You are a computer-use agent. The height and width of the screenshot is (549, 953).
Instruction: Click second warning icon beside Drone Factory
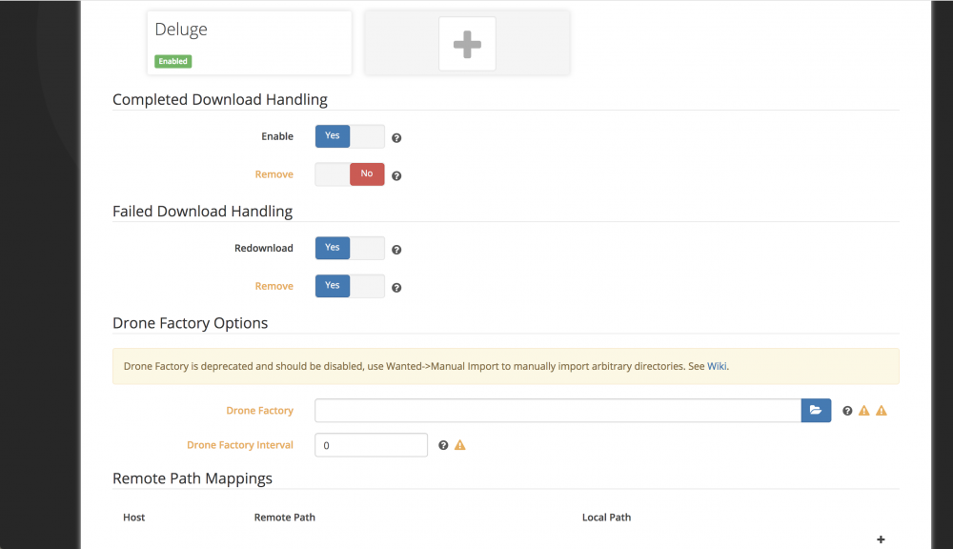(882, 411)
